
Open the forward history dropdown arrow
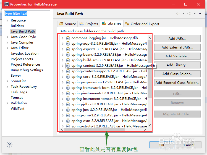195,14
